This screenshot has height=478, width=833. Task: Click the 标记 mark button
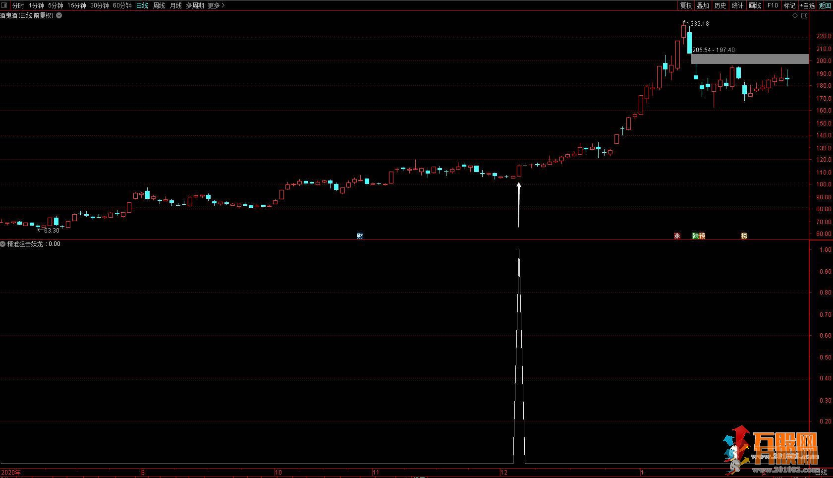(x=789, y=5)
